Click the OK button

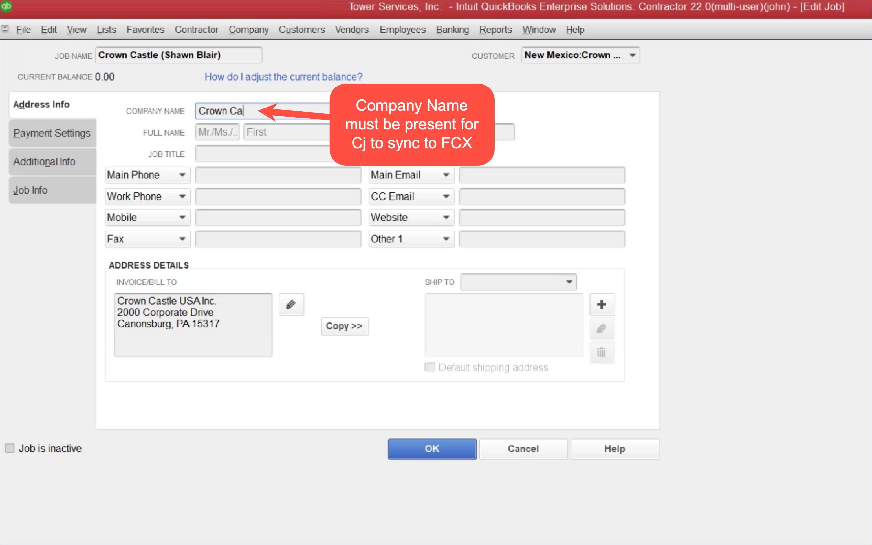432,449
